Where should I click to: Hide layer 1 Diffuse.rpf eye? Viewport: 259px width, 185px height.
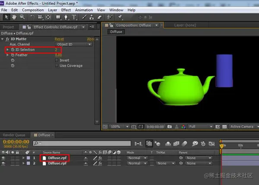click(3, 158)
